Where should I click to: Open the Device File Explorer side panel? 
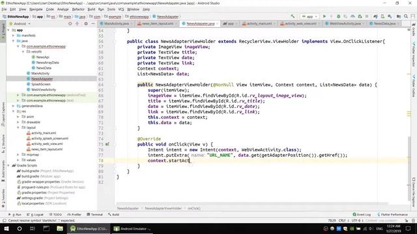(x=414, y=192)
